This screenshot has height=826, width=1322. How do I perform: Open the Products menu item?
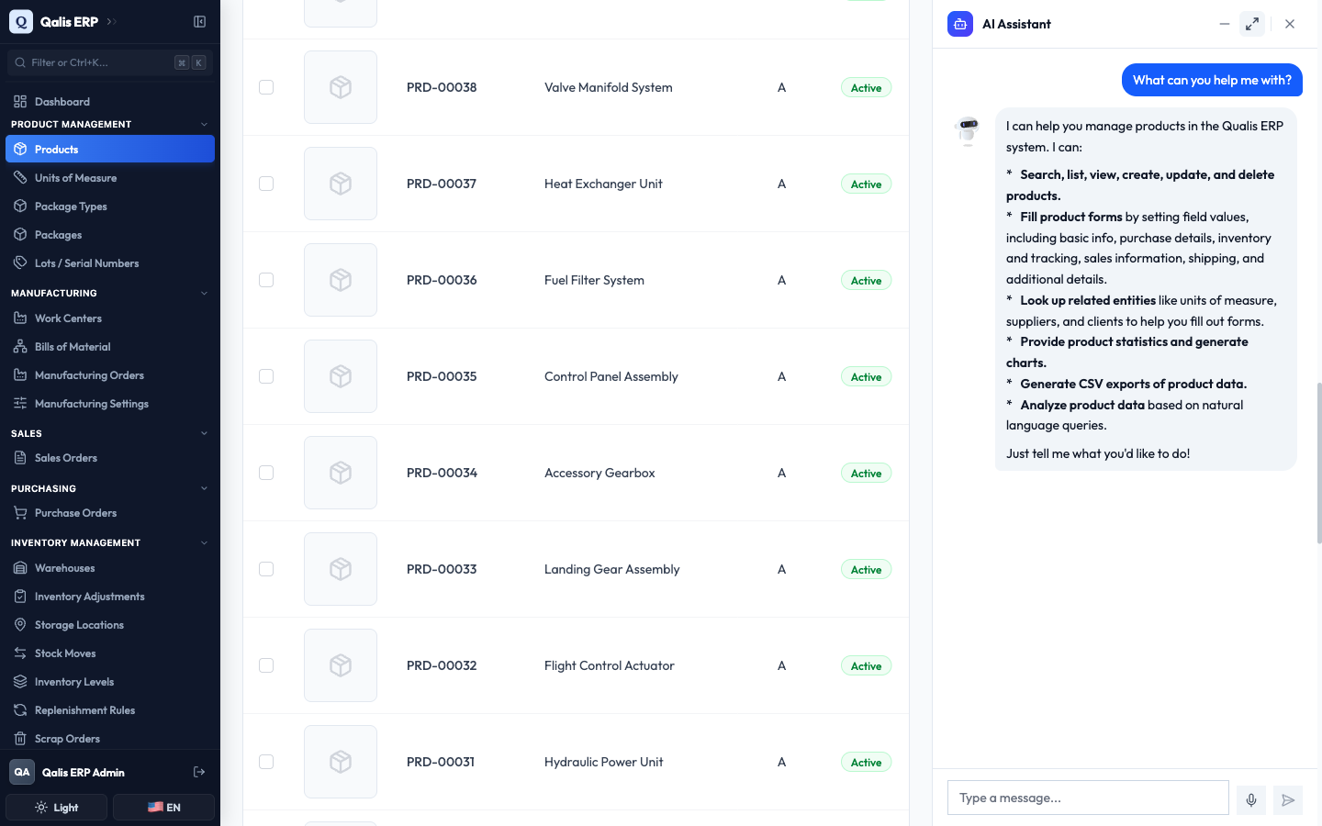coord(110,150)
